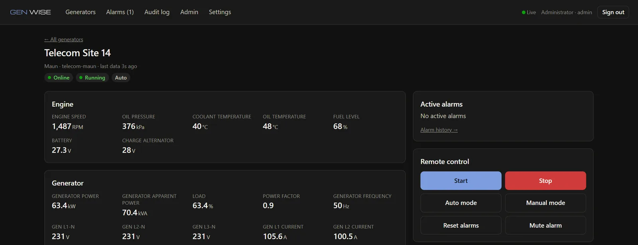Click the 63.4 kW generator power value
The image size is (638, 245).
[x=63, y=206]
